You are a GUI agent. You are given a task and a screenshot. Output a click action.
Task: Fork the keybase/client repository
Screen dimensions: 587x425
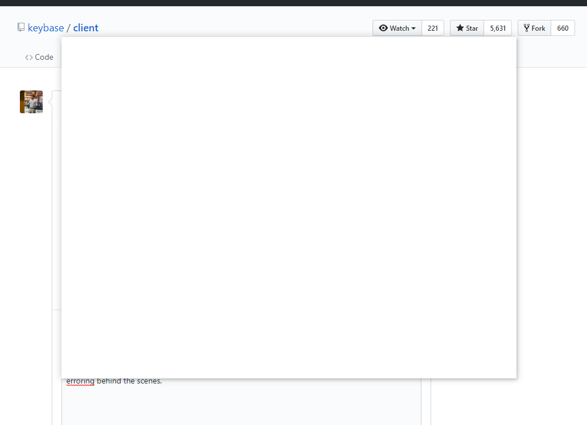pos(534,28)
